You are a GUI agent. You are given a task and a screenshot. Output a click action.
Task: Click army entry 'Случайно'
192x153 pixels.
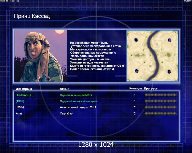[x=66, y=113]
